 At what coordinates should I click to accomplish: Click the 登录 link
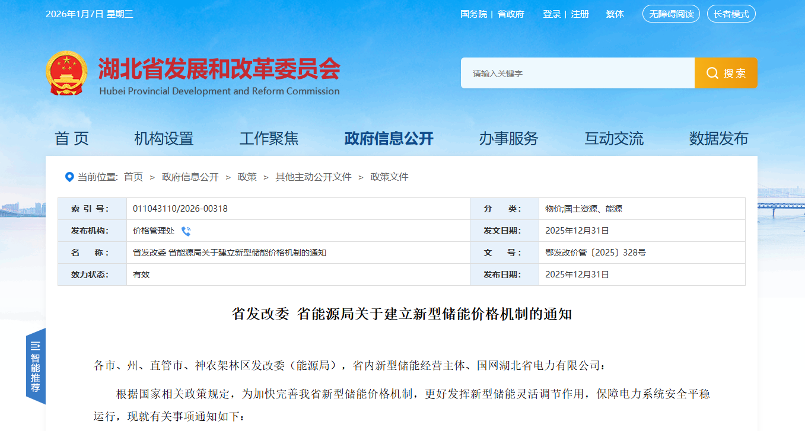tap(552, 14)
